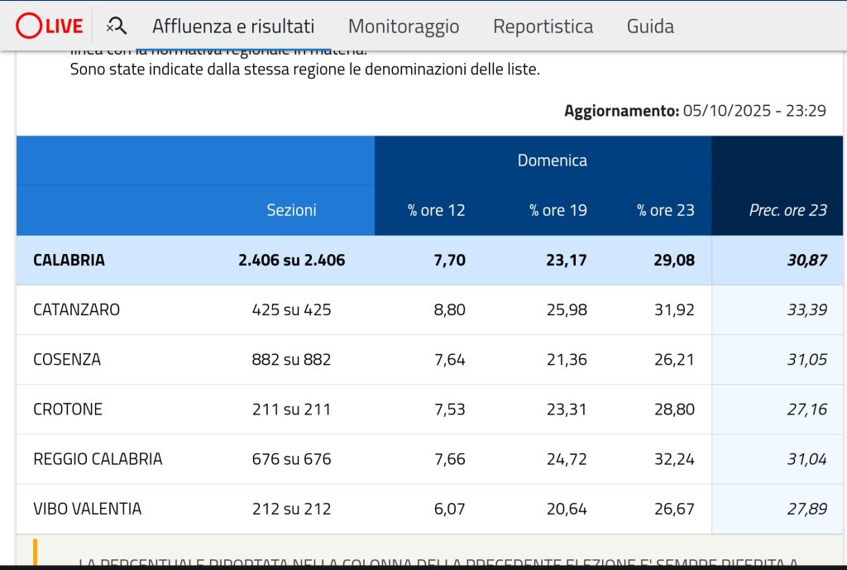847x570 pixels.
Task: Select the CALABRIA region row
Action: coord(69,260)
